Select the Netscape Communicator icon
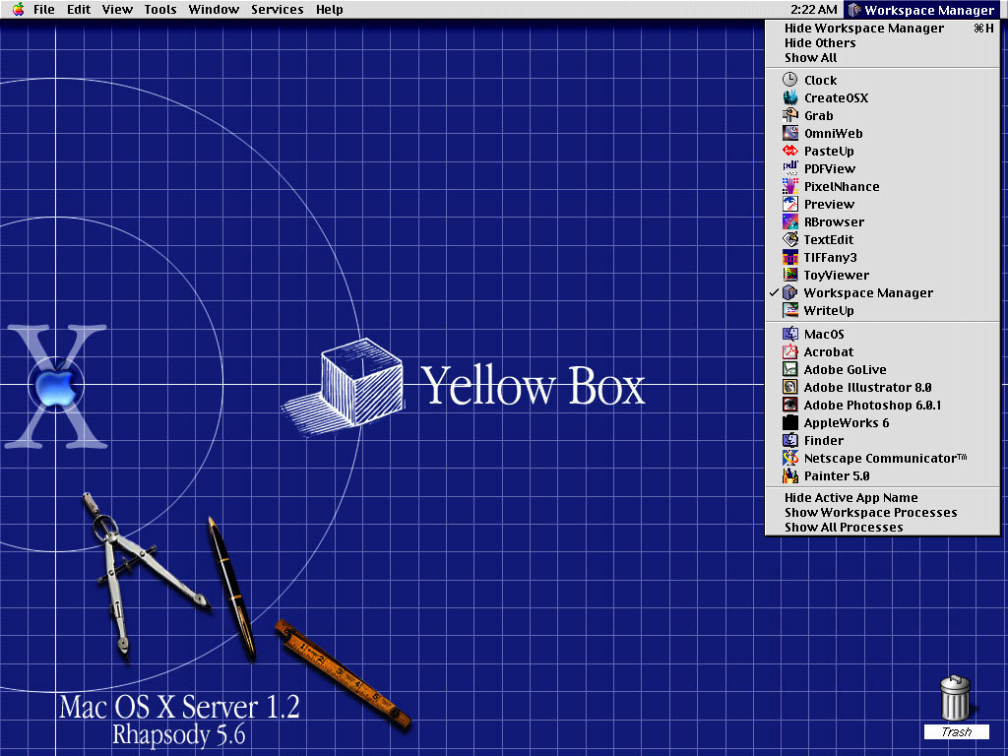 (x=789, y=459)
